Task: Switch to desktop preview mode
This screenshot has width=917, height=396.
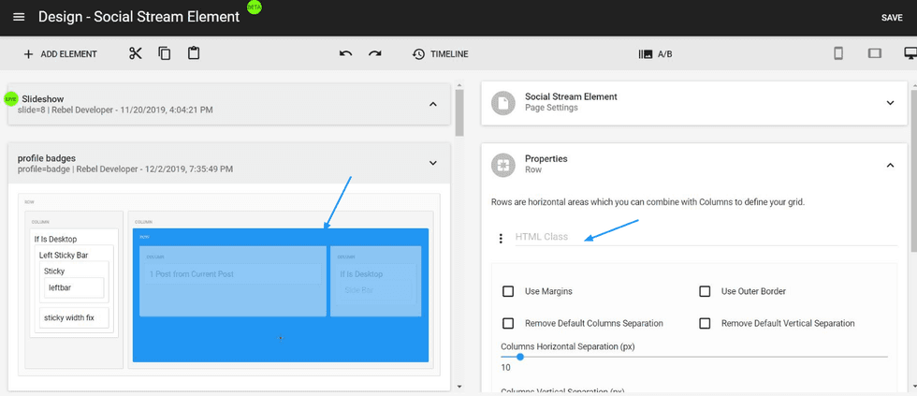Action: click(x=910, y=53)
